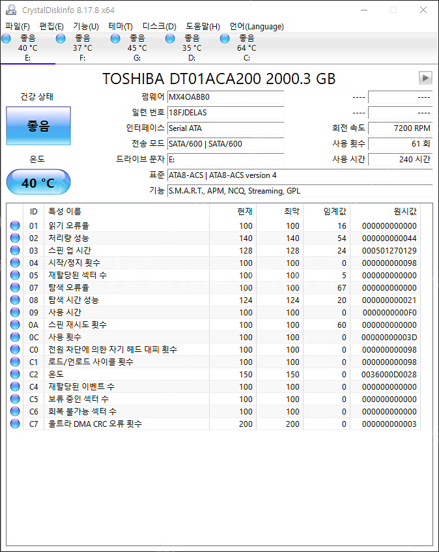Click the 특성 이름 column header
The height and width of the screenshot is (552, 439).
tap(126, 212)
